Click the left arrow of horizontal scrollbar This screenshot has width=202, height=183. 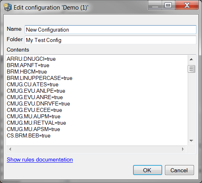click(x=10, y=149)
